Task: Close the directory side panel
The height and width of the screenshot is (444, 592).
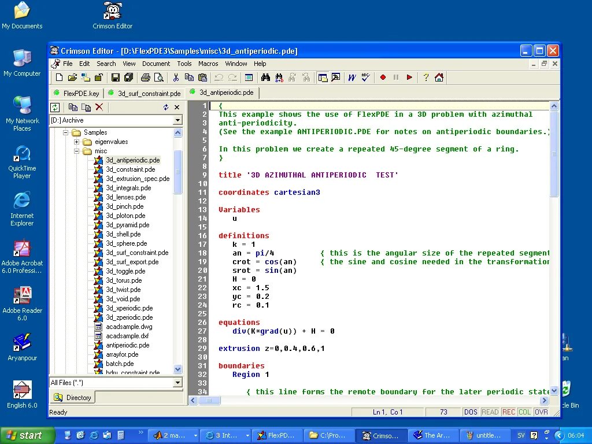Action: pyautogui.click(x=177, y=107)
